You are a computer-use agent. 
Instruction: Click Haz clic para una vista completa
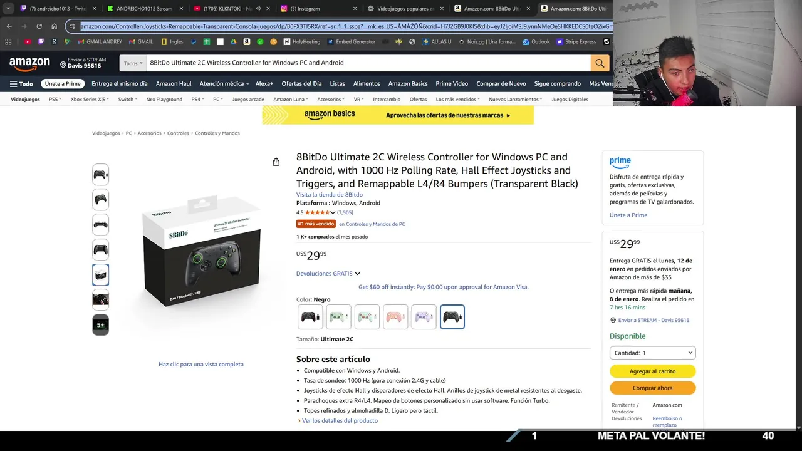click(201, 365)
